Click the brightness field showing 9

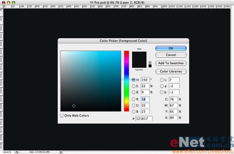click(145, 92)
